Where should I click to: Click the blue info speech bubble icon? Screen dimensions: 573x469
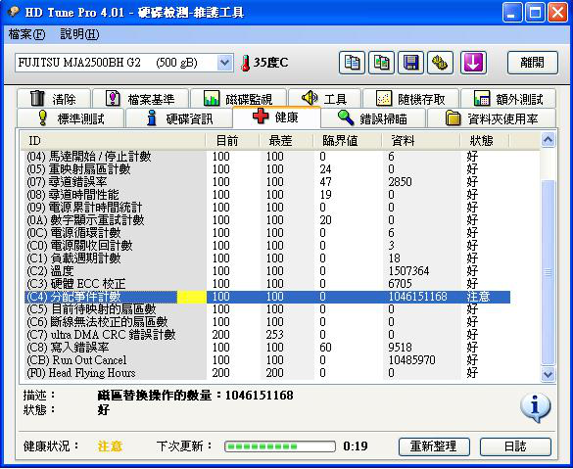point(535,407)
